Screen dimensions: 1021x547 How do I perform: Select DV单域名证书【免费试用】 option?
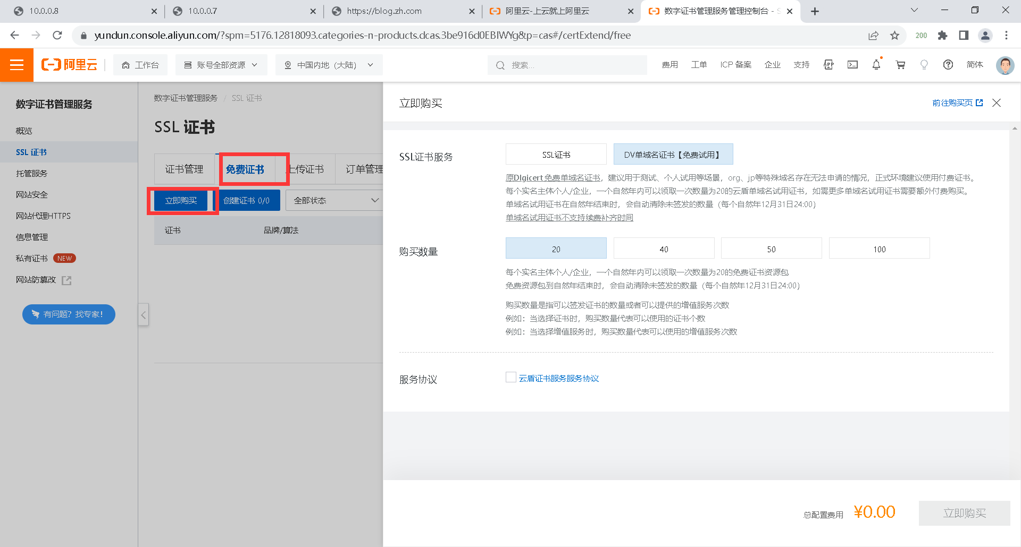(x=673, y=154)
